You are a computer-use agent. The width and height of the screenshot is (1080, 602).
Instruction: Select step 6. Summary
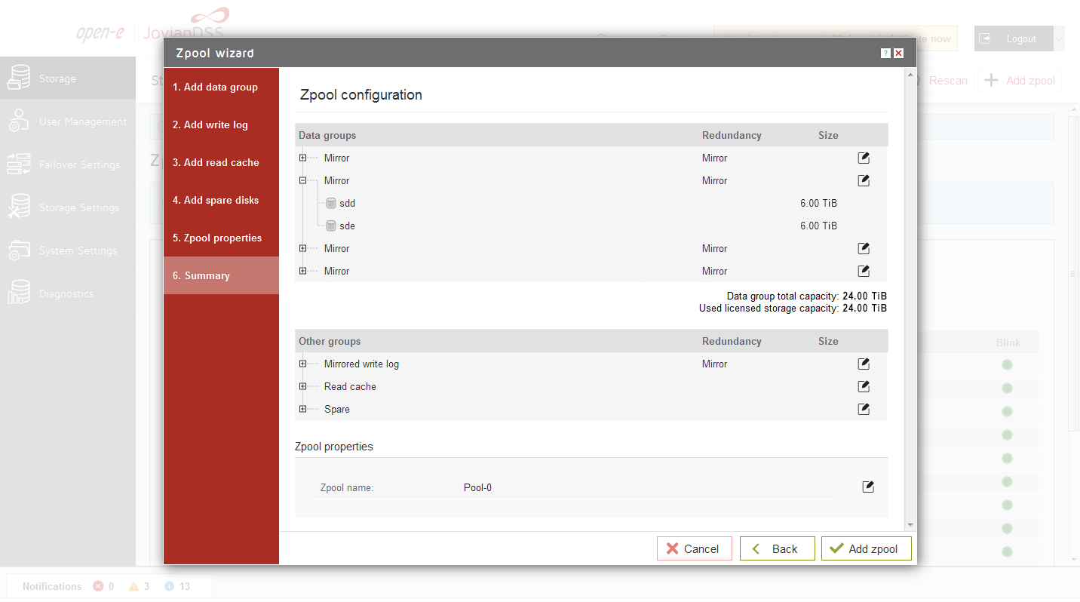pyautogui.click(x=221, y=275)
